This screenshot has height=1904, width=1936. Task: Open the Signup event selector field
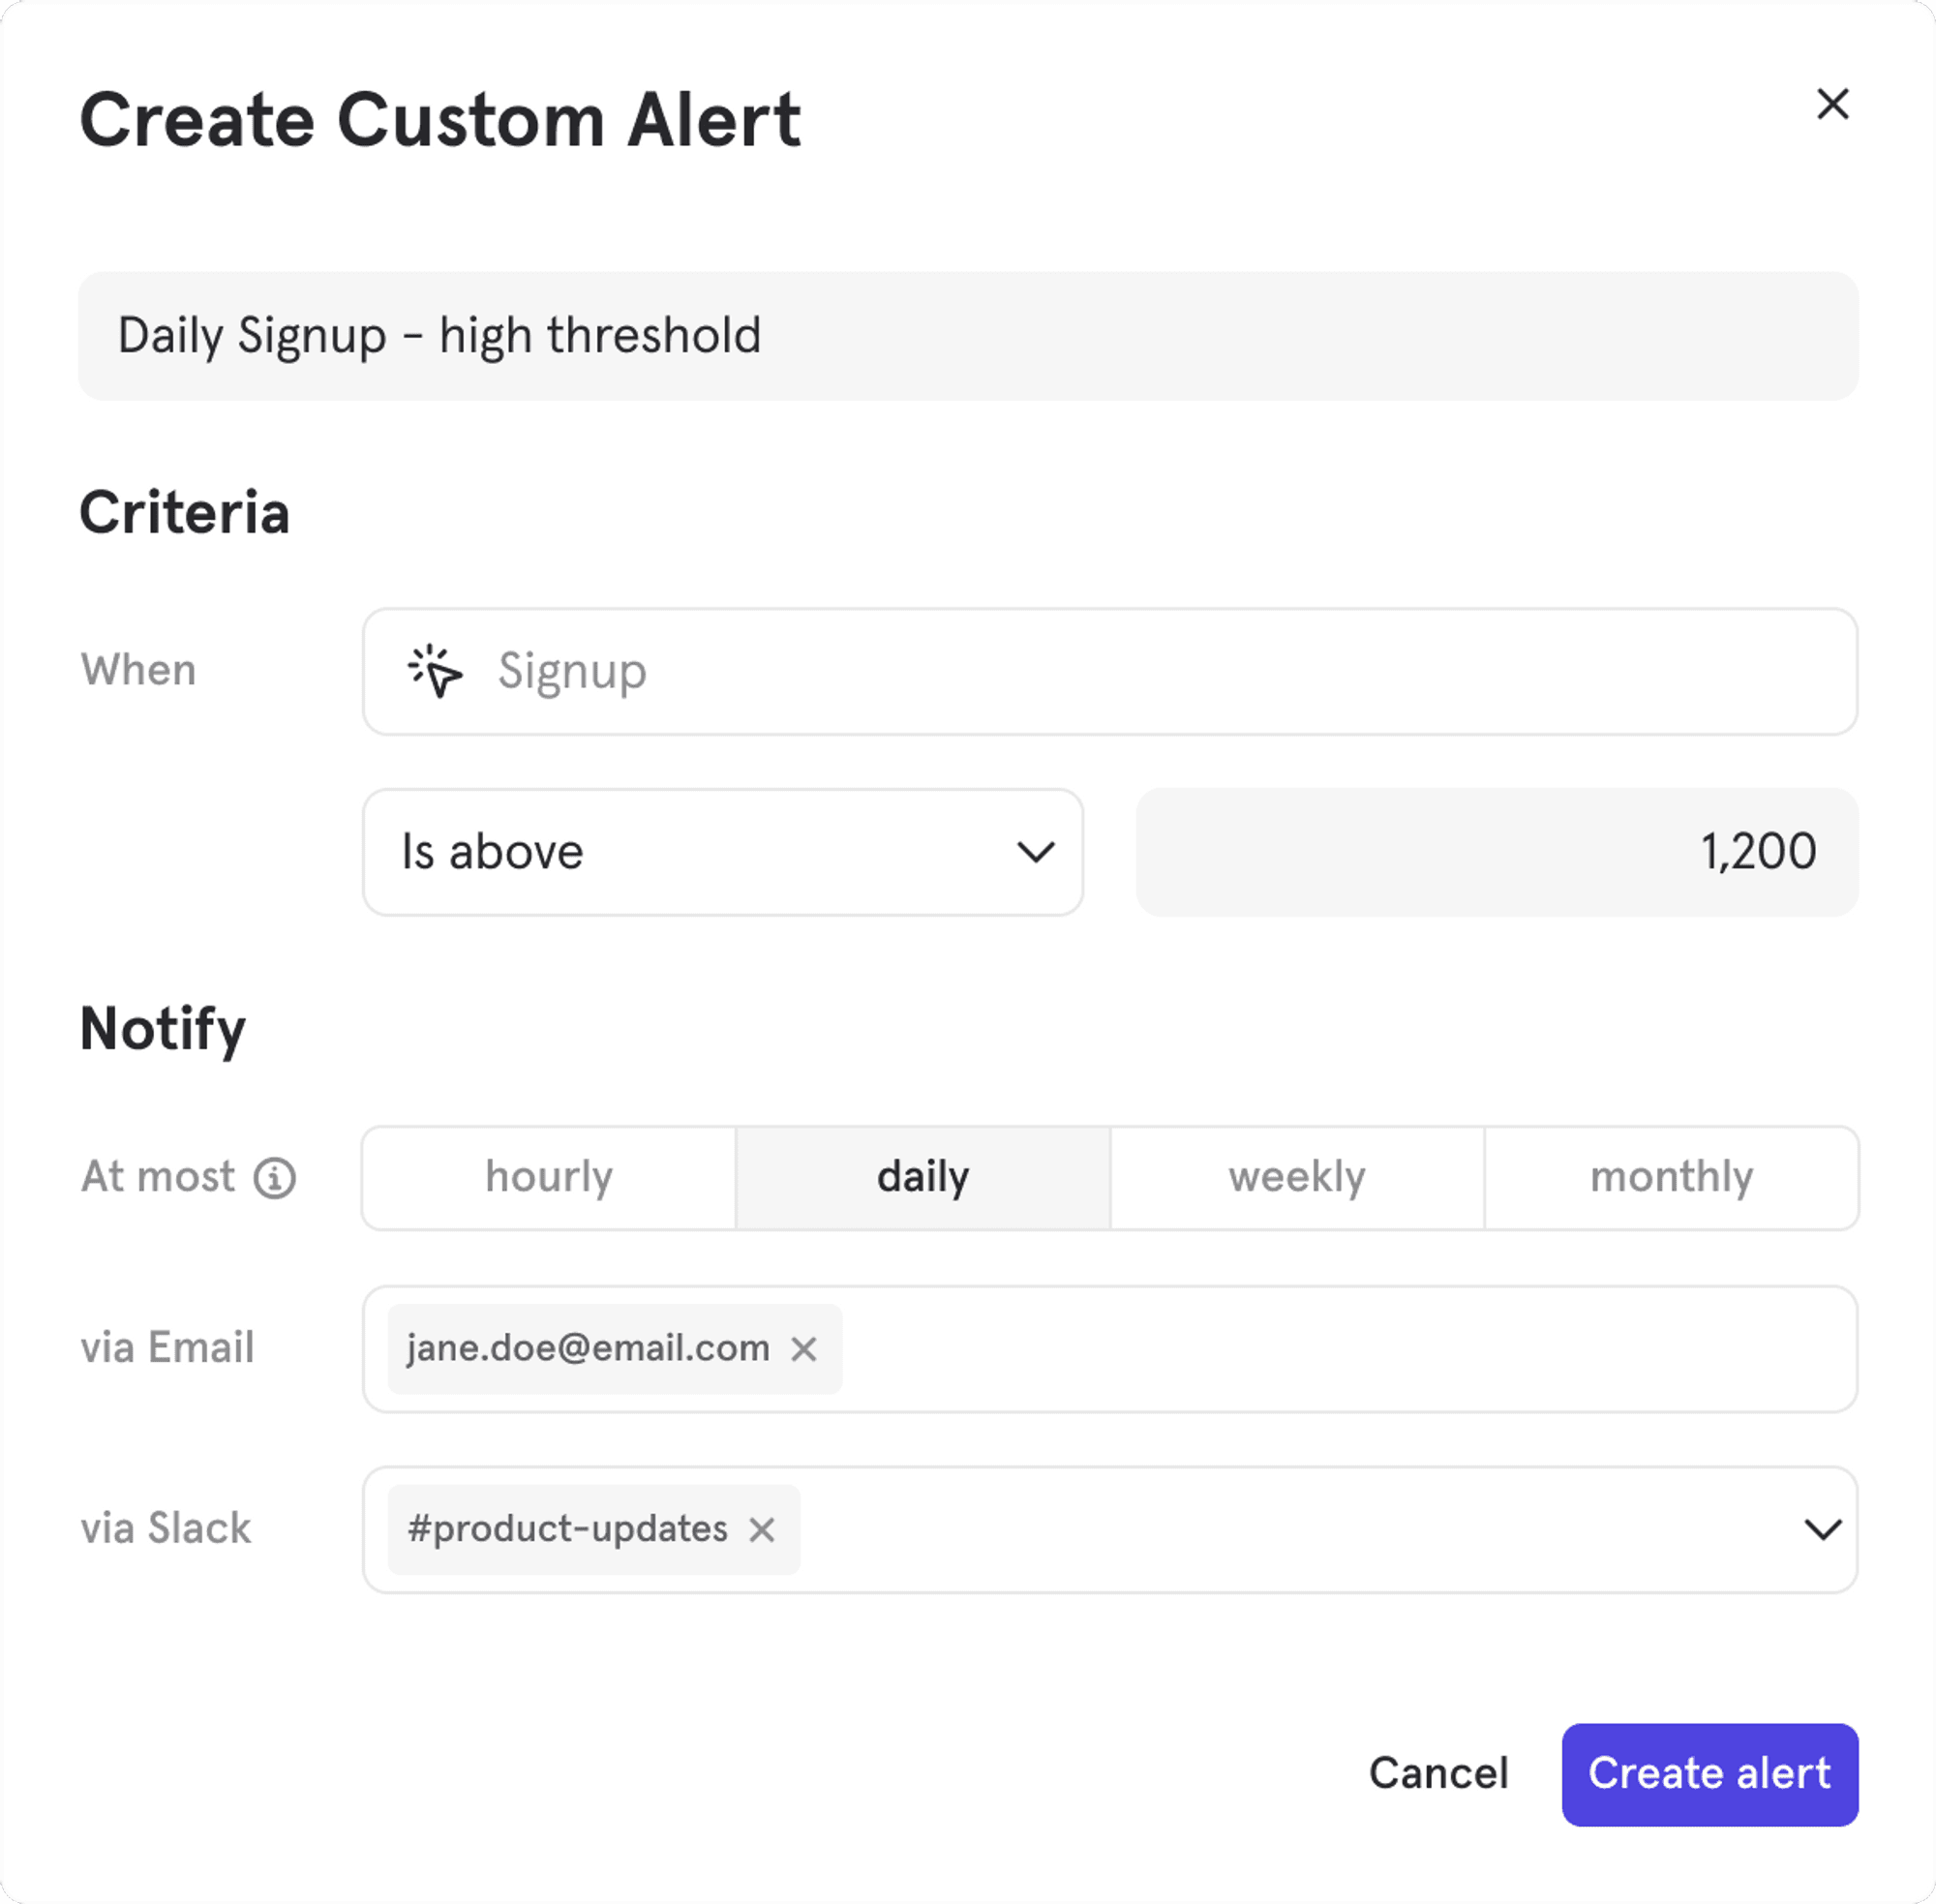(1108, 671)
